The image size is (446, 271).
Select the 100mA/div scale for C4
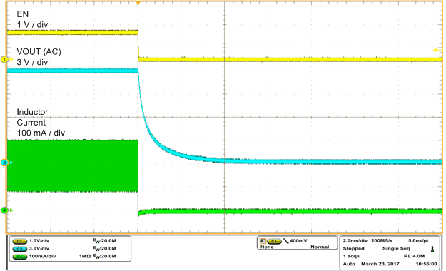tap(42, 256)
